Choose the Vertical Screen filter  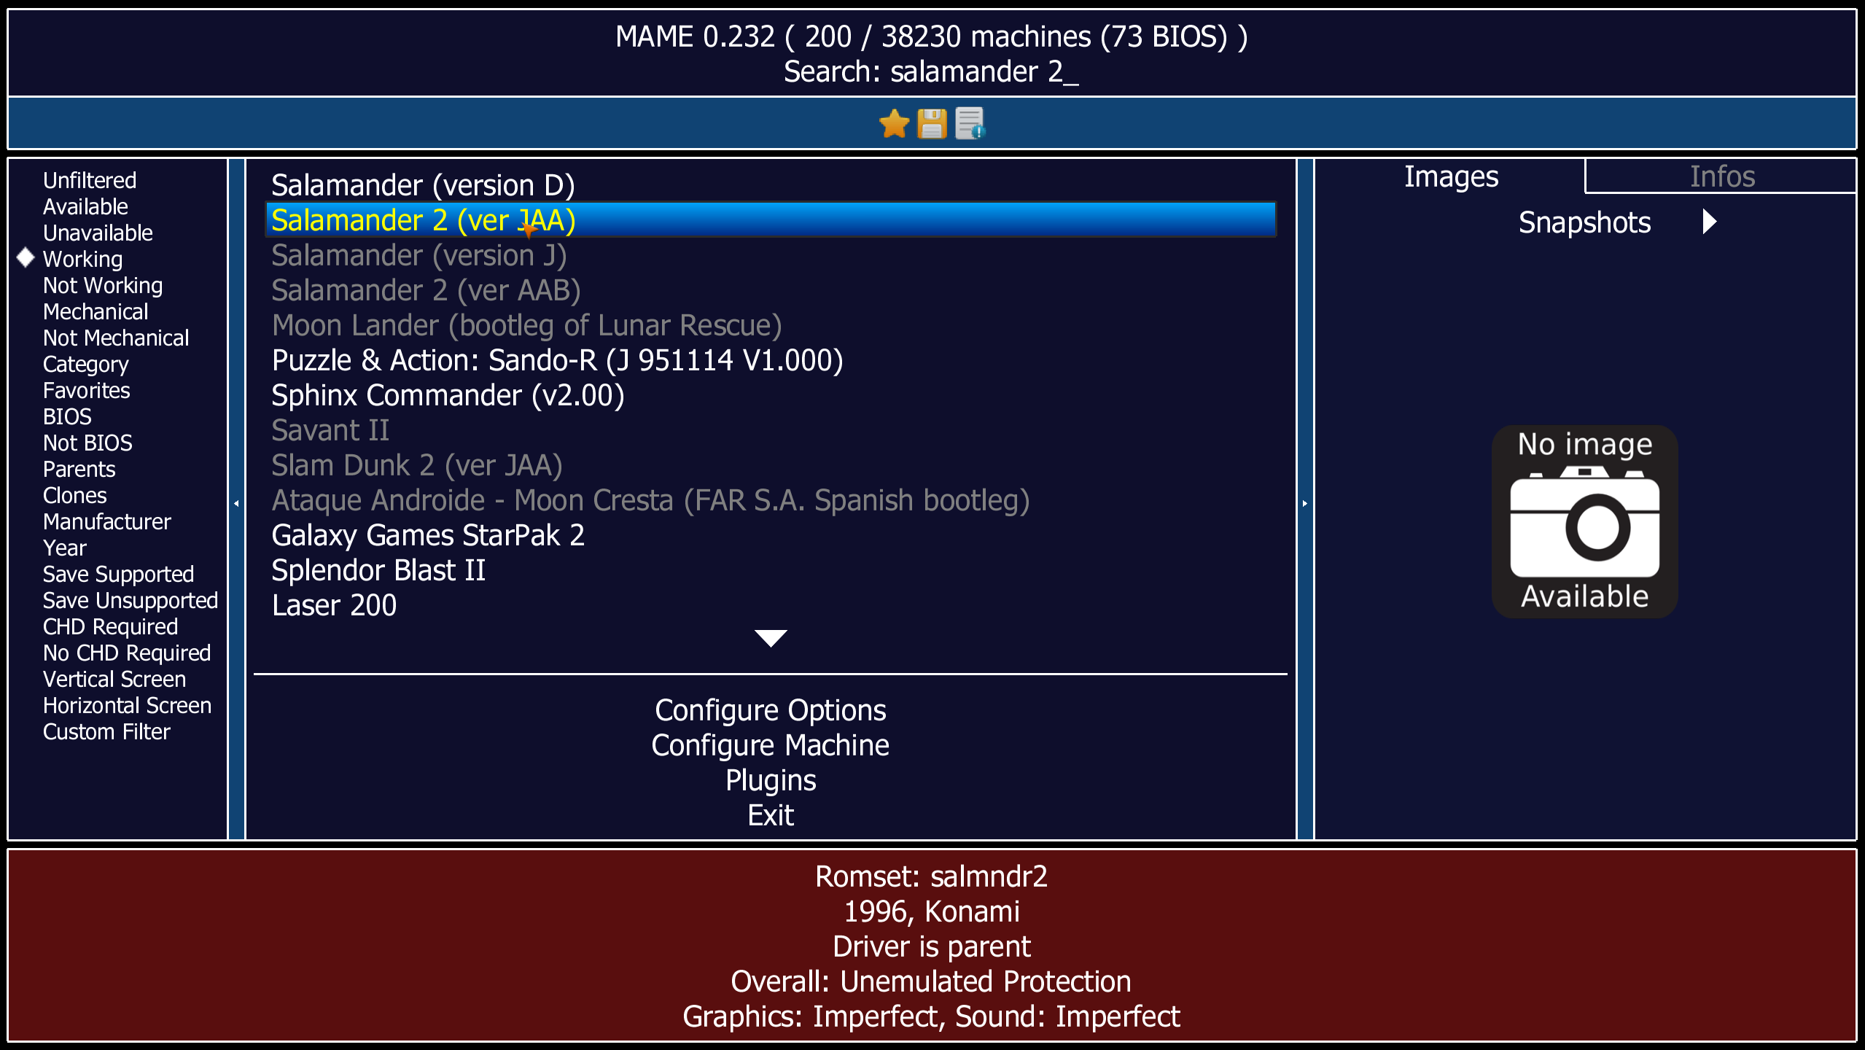click(x=114, y=679)
